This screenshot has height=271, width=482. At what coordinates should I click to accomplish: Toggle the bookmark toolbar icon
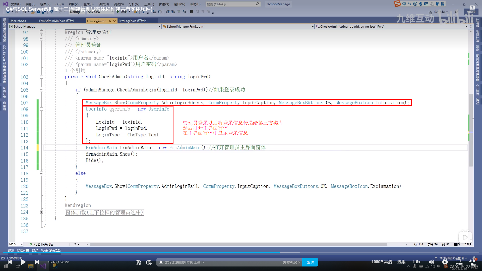pyautogui.click(x=192, y=12)
